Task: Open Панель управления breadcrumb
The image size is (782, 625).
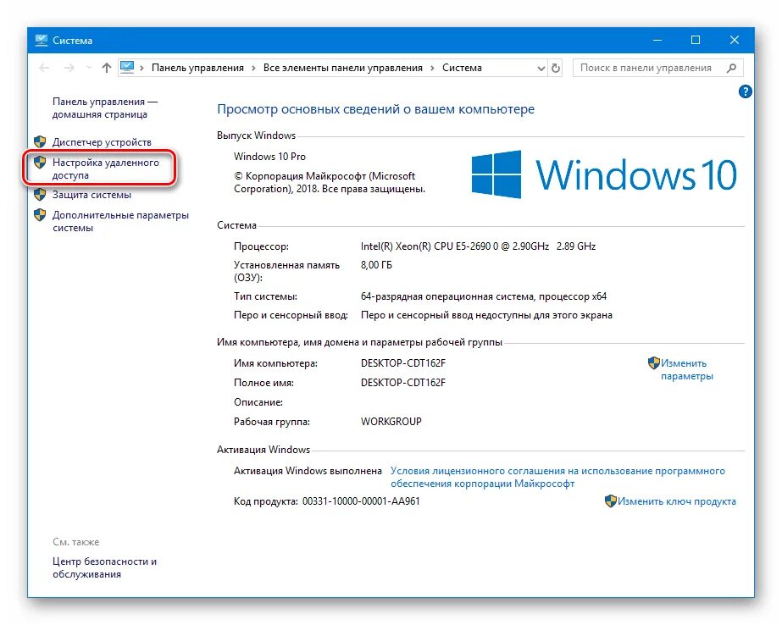Action: pos(197,68)
